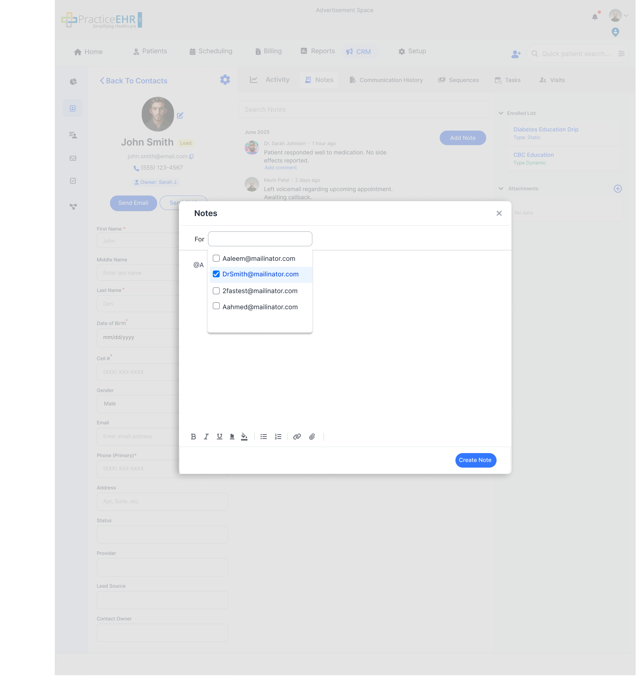Check the Aahmed@mailinator.com checkbox
Screen dimensions: 636x676
click(x=216, y=306)
